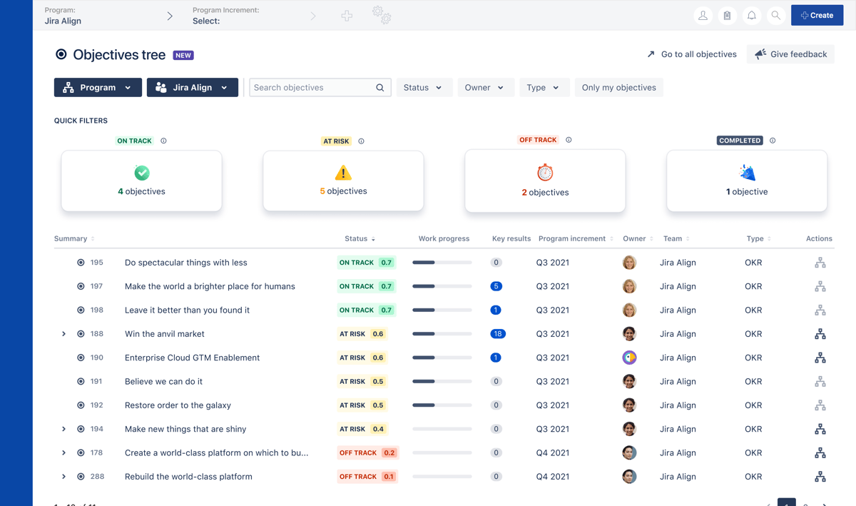Open hierarchy action for objective 195
856x506 pixels.
(820, 263)
